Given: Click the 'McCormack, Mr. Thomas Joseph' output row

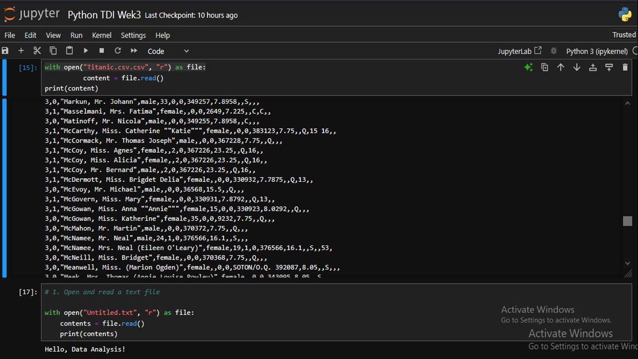Looking at the screenshot, I should click(x=164, y=140).
